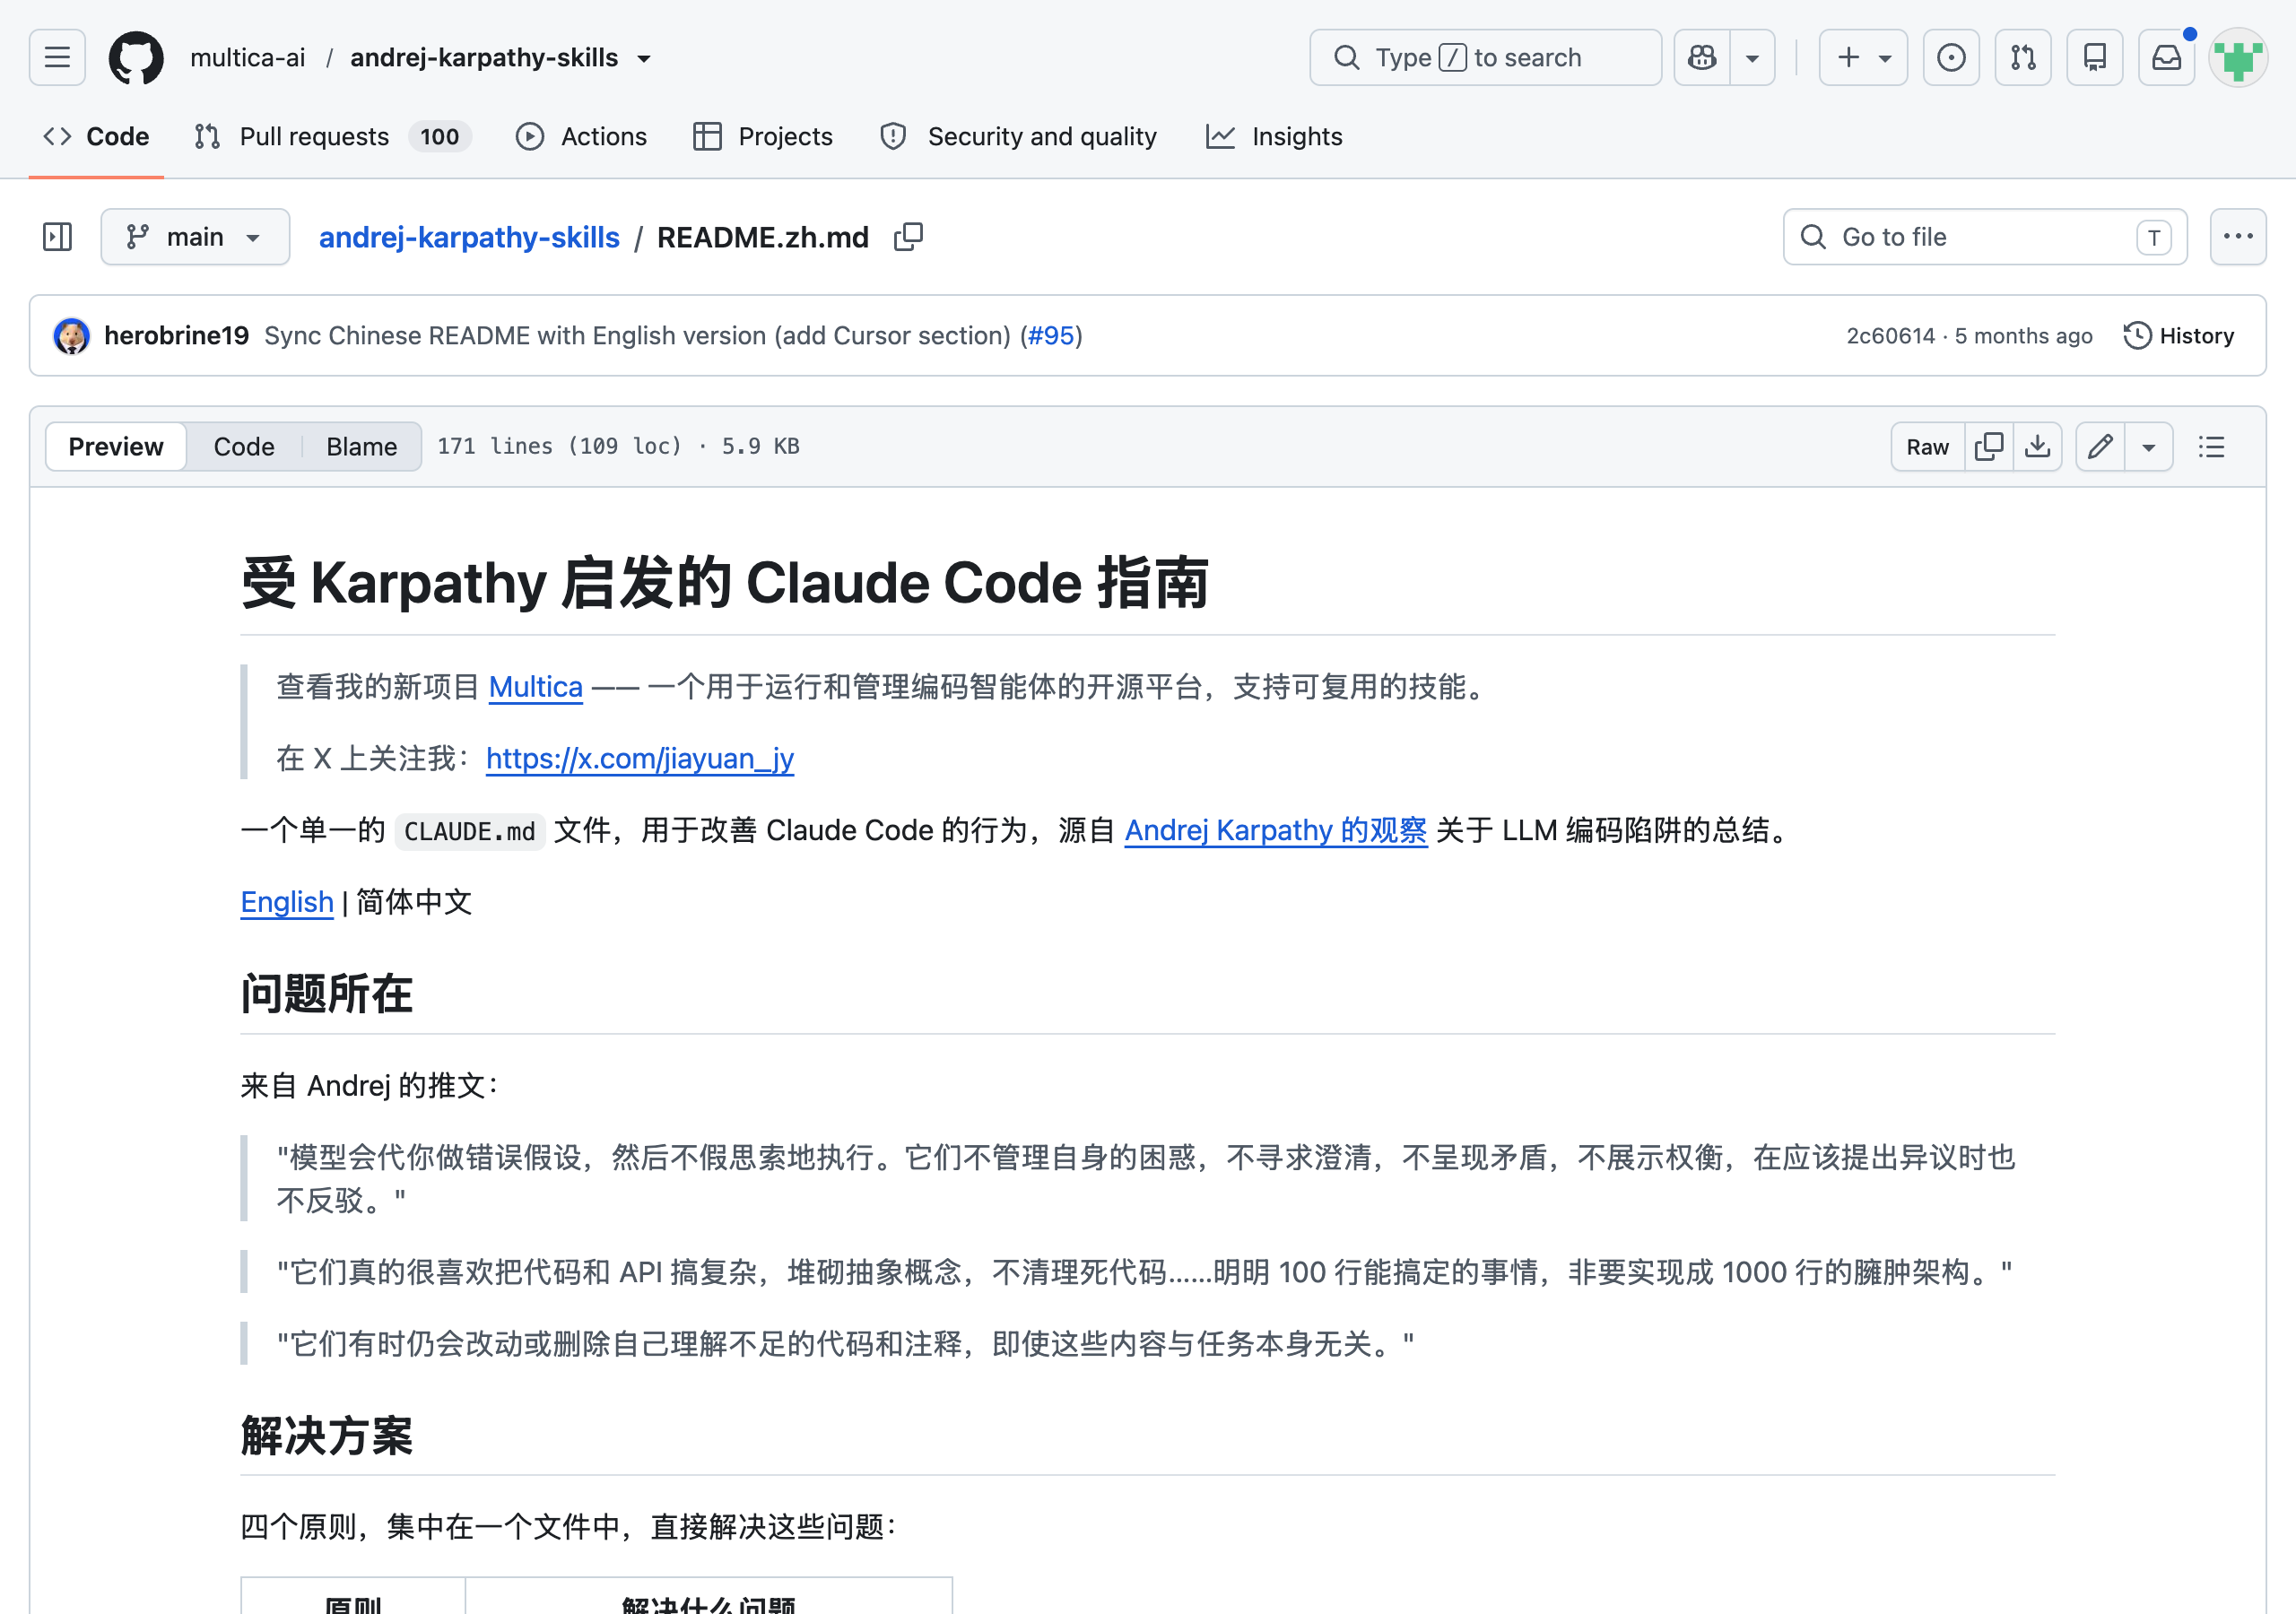Screen dimensions: 2296x1614
Task: Copy raw file contents
Action: [1989, 446]
